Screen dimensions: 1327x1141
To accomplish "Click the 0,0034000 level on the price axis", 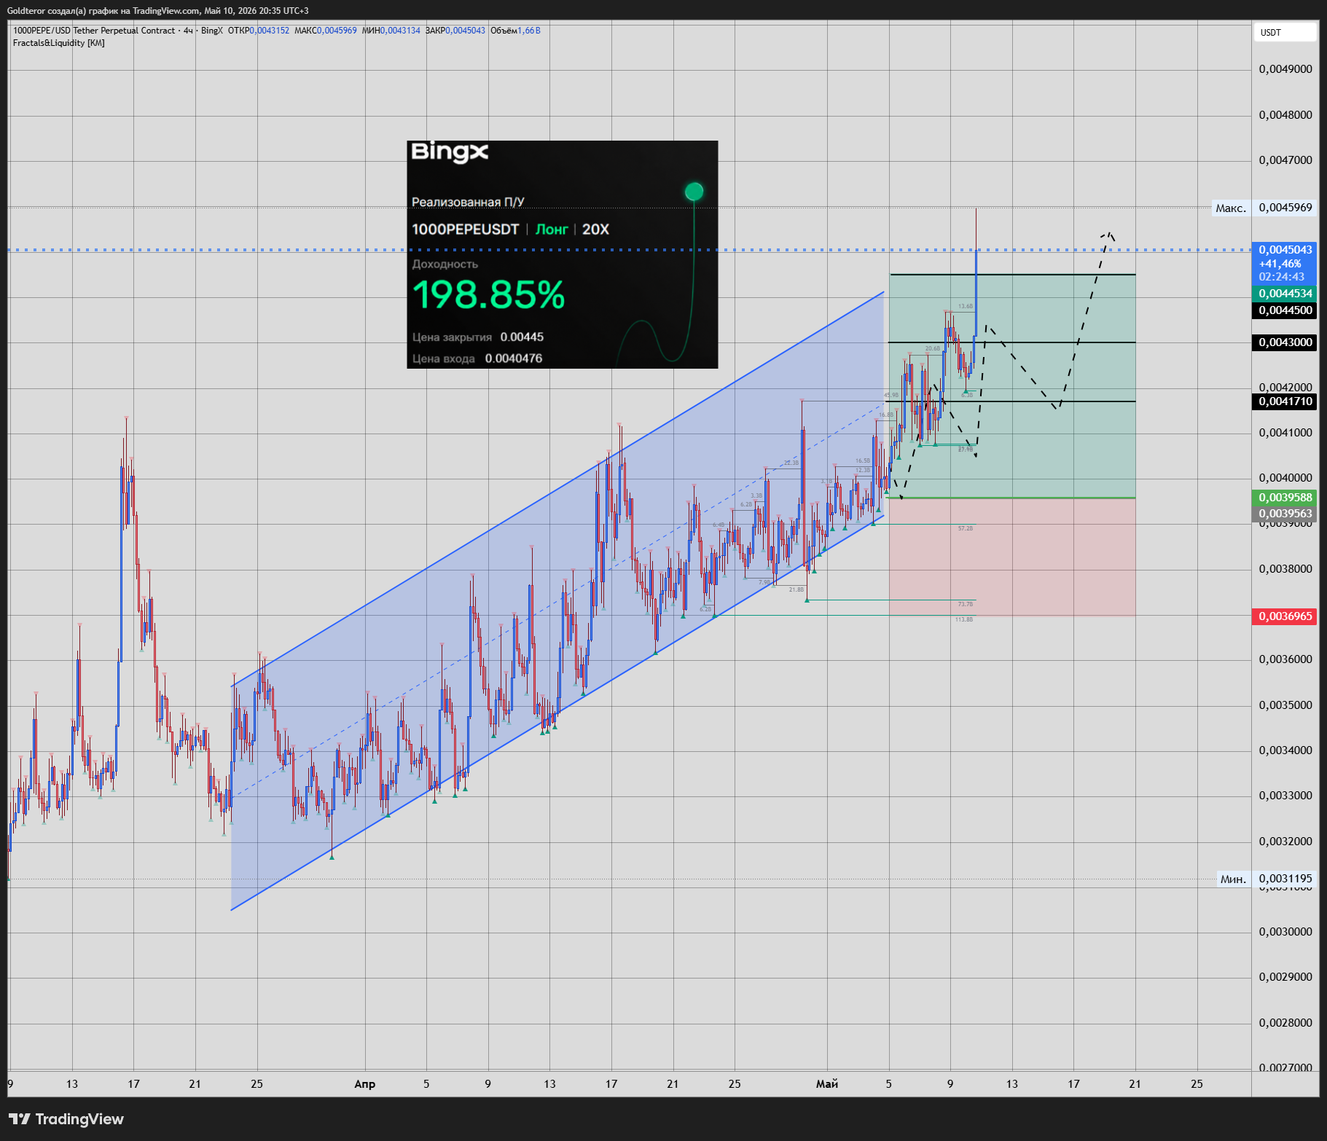I will [x=1285, y=750].
